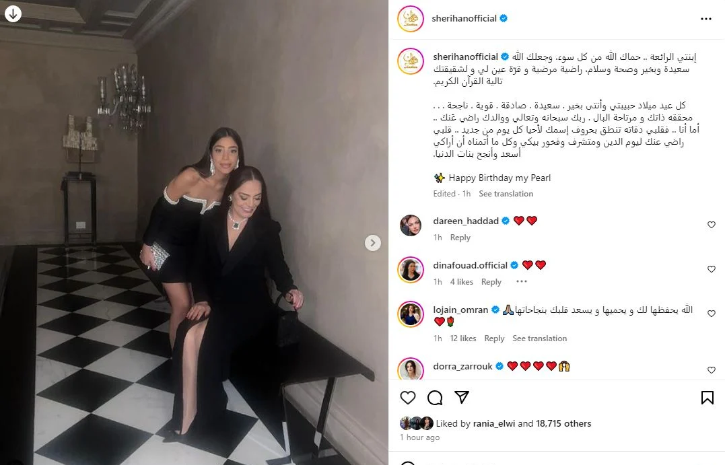View 12 likes on lojain_omran comment
725x465 pixels.
tap(463, 338)
